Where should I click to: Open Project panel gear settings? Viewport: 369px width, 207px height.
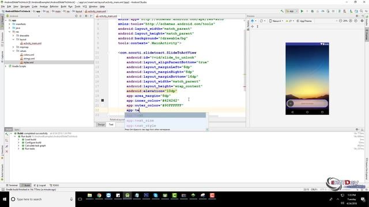coord(86,16)
